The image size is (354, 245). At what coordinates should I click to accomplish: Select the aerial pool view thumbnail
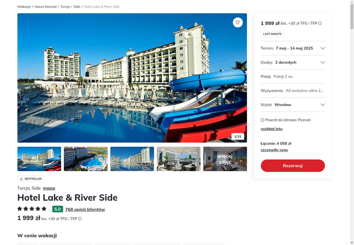click(85, 159)
